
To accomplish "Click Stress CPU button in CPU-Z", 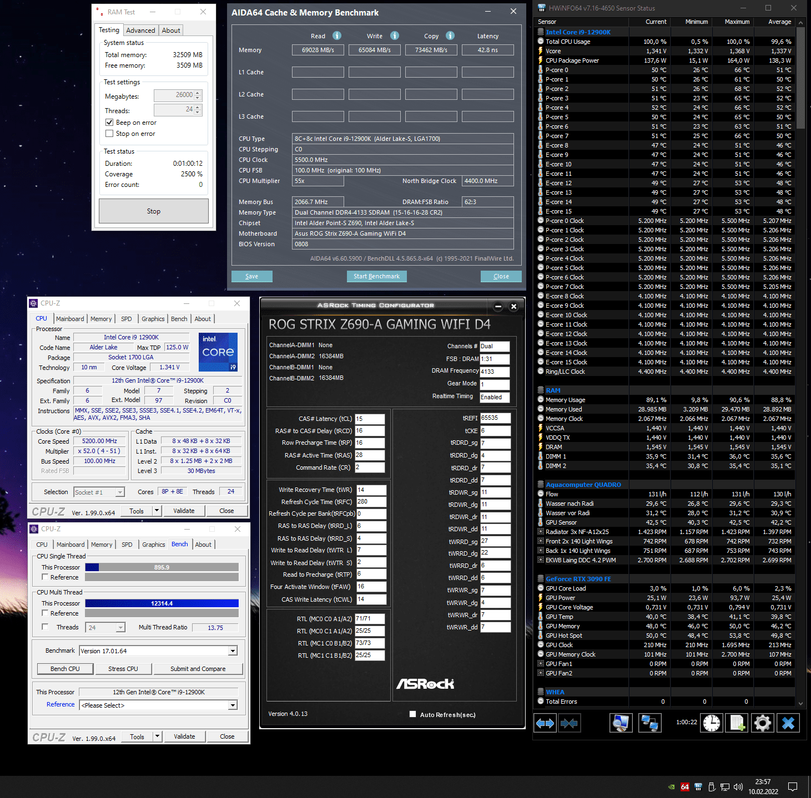I will click(123, 669).
